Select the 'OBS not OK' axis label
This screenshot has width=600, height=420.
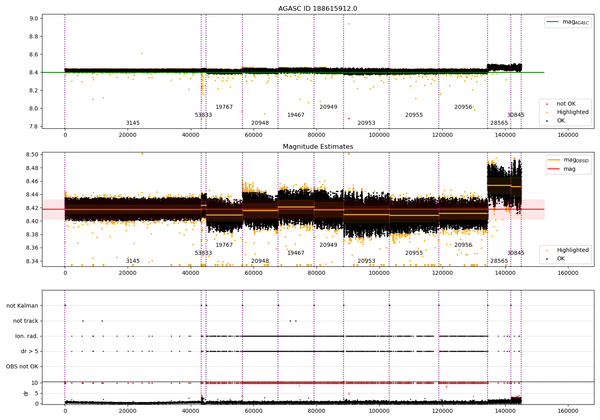click(22, 366)
